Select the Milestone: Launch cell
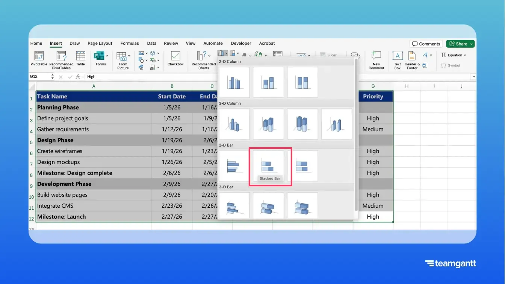The height and width of the screenshot is (284, 505). pyautogui.click(x=94, y=217)
